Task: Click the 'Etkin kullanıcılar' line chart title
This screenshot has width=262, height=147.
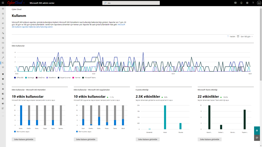Action: [x=18, y=46]
